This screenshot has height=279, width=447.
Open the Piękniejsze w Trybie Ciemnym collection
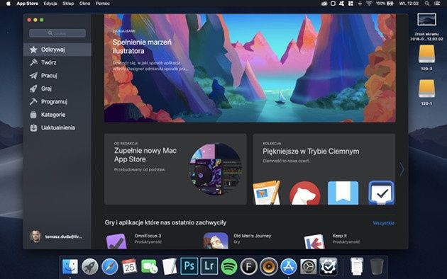click(x=324, y=169)
